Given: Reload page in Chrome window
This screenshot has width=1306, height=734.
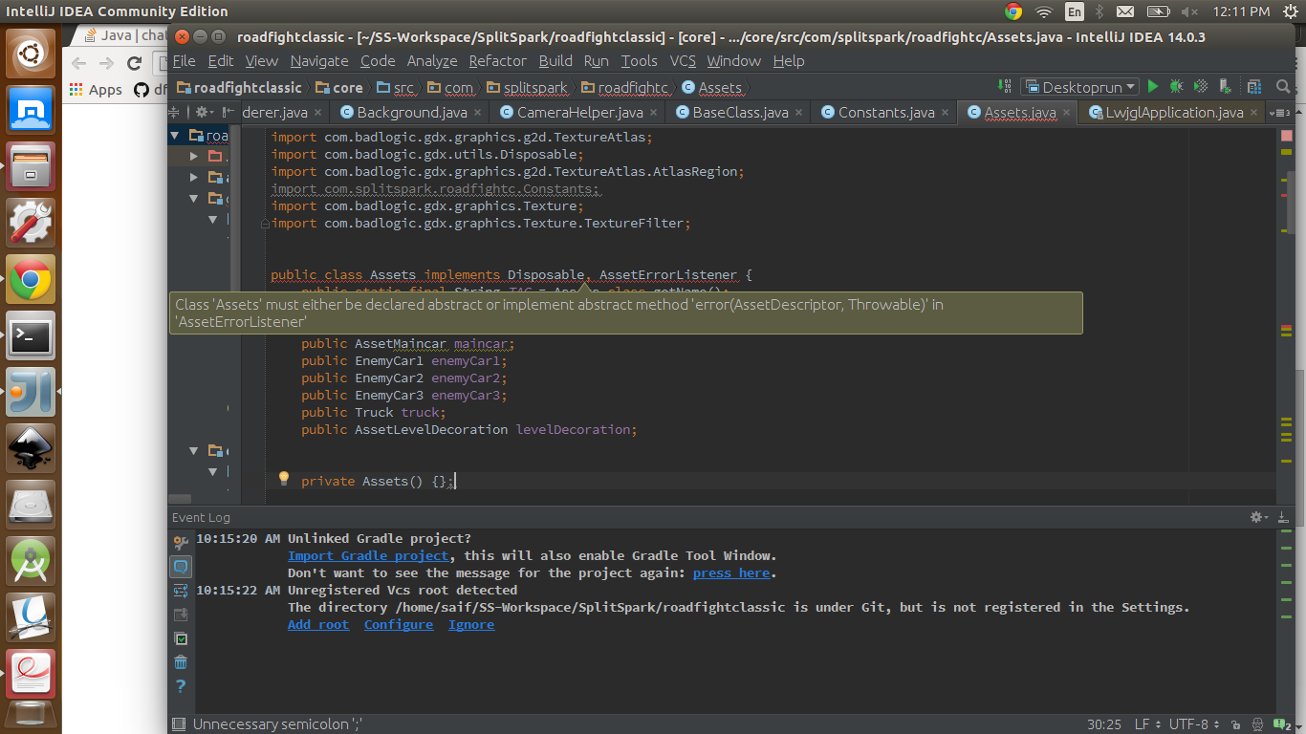Looking at the screenshot, I should click(135, 63).
